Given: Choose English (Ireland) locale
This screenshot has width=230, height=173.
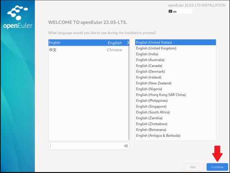Looking at the screenshot, I should click(175, 77).
